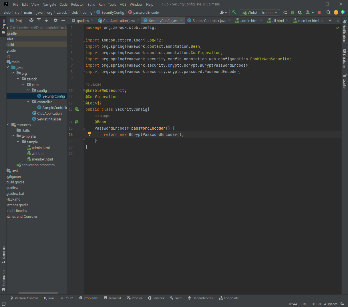The height and width of the screenshot is (307, 348).
Task: Collapse the controller package node
Action: (x=28, y=102)
